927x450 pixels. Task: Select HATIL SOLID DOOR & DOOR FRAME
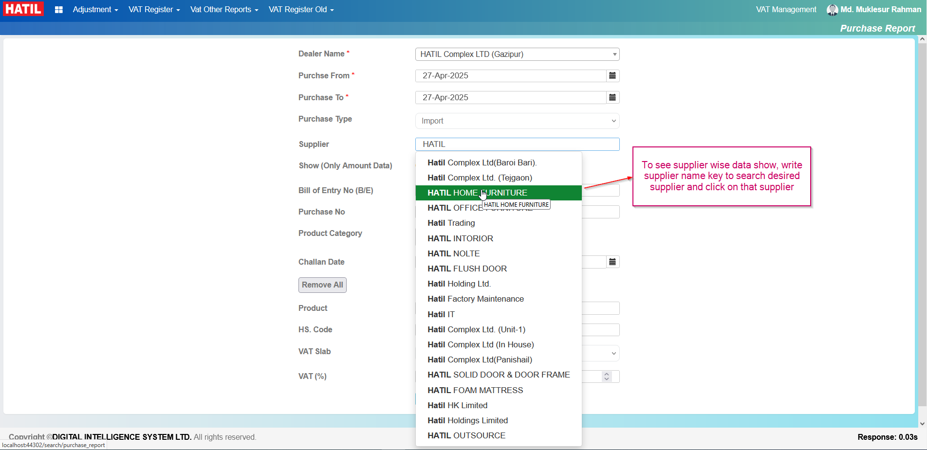(499, 375)
